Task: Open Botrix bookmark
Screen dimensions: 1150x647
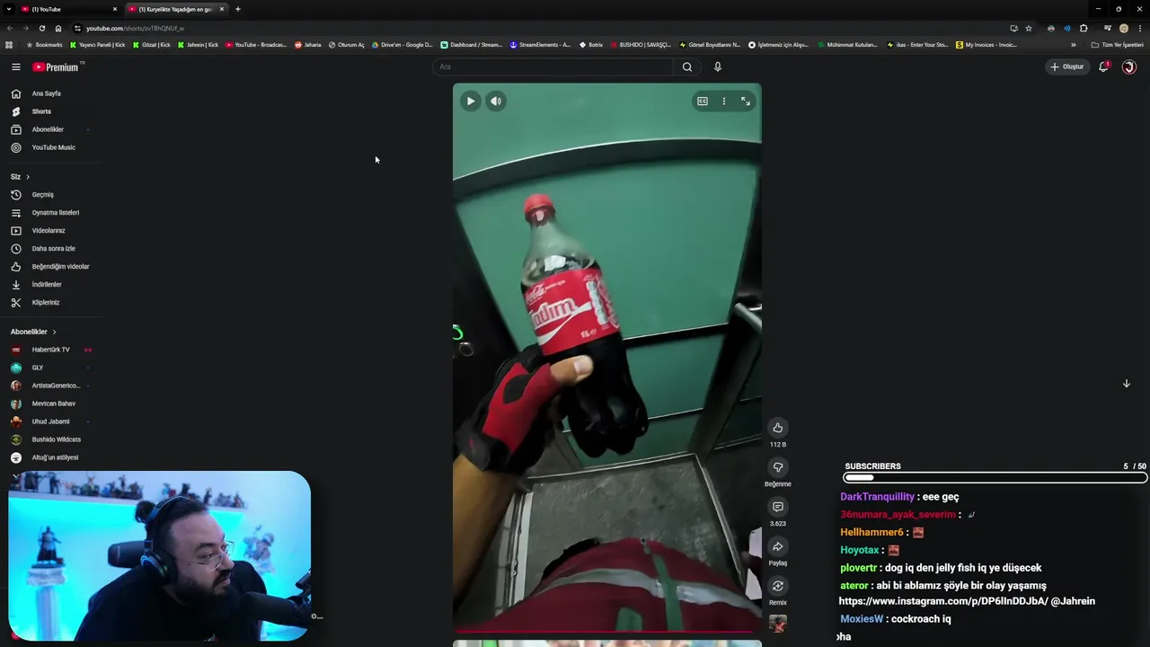Action: [591, 44]
